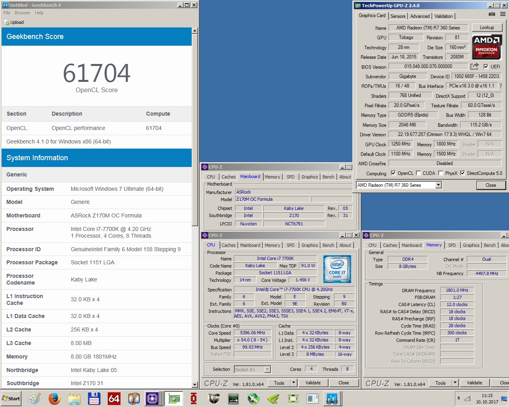Click the 5396.06 MHz core speed value
The image size is (509, 407).
253,333
